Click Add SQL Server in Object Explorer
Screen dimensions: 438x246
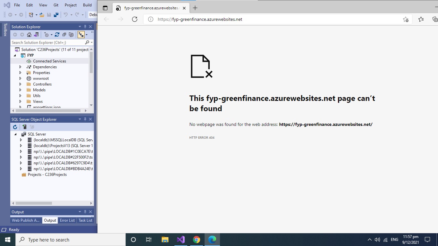[24, 127]
